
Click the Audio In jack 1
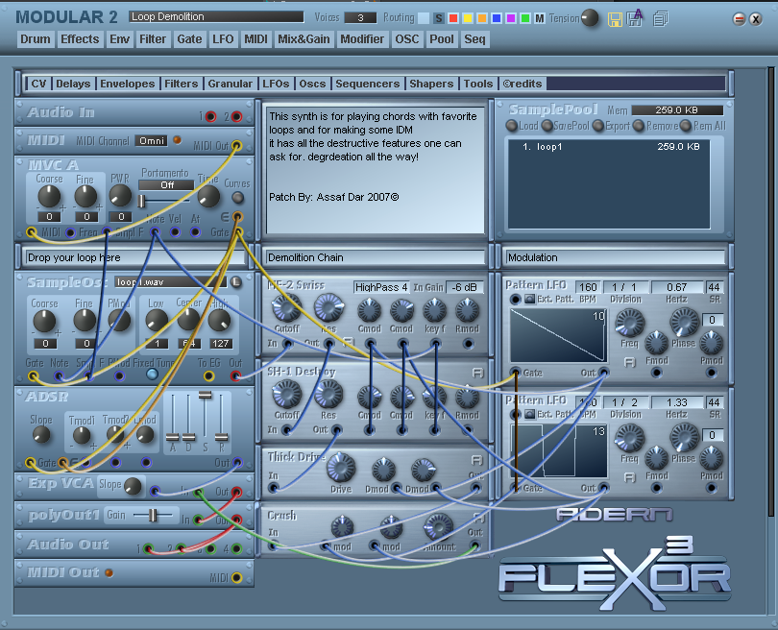click(211, 116)
